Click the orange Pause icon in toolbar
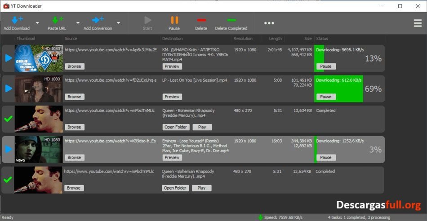Screen dimensions: 427x221 [174, 20]
